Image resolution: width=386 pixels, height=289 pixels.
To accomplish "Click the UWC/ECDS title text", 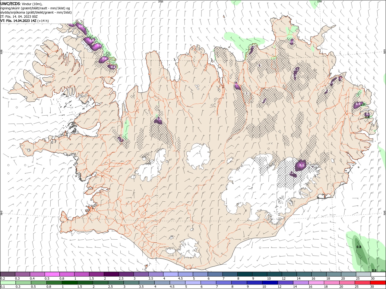I will [x=10, y=4].
